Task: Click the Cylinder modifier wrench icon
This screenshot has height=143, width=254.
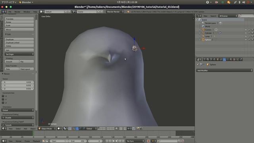Action: pos(220,33)
